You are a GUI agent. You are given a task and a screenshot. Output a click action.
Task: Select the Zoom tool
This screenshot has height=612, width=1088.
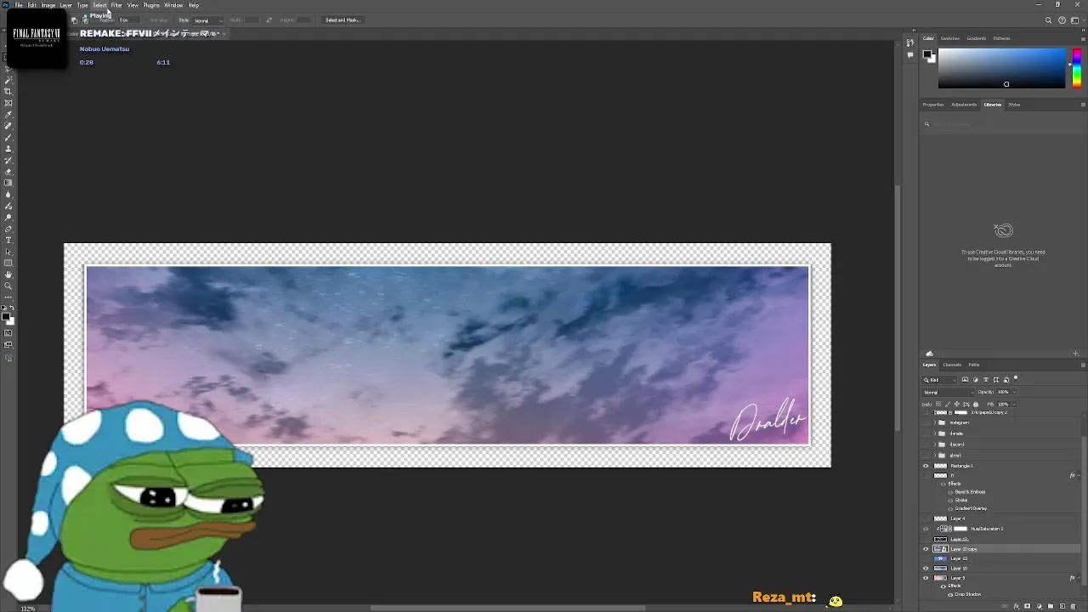pos(8,286)
